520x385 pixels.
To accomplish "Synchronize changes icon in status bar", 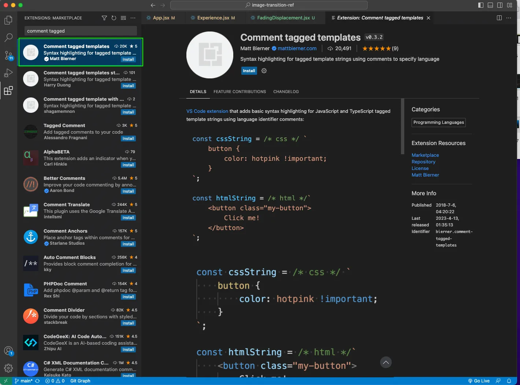I will point(37,381).
